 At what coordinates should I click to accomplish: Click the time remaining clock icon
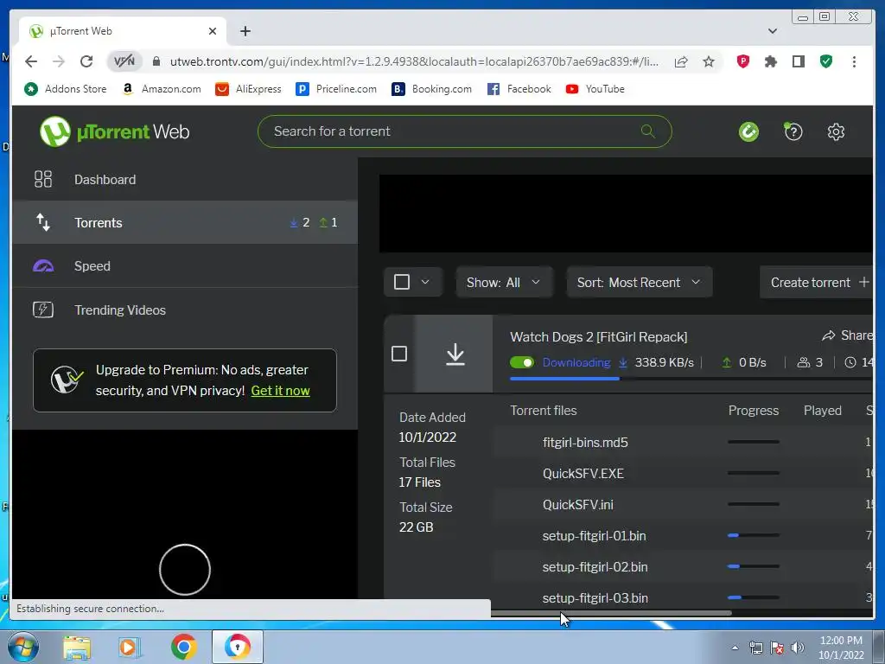(x=850, y=362)
